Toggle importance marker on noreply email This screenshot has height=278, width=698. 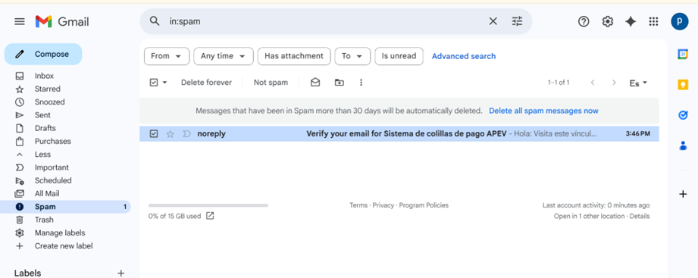[x=186, y=134]
